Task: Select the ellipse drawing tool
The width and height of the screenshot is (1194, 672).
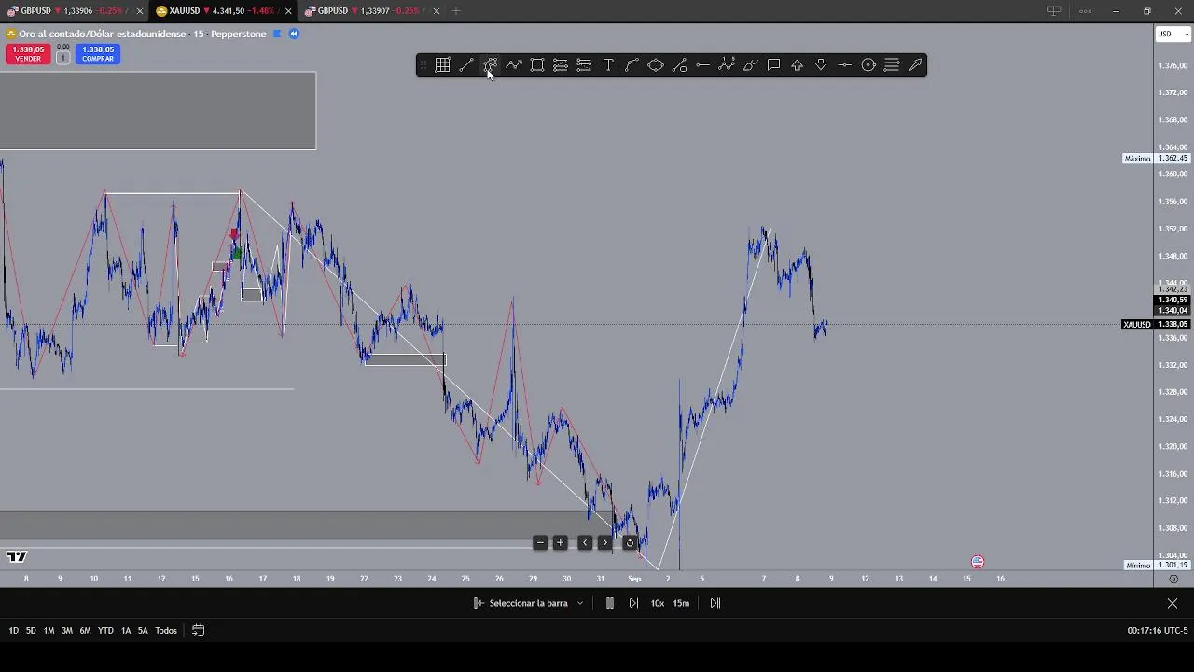Action: point(656,64)
